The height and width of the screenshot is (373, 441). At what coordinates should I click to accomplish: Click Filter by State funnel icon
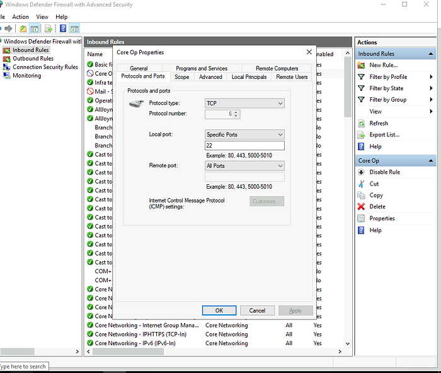[x=361, y=88]
